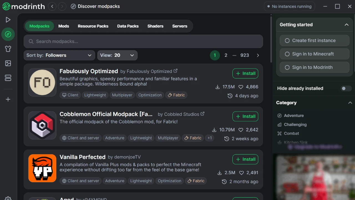Viewport: 355px width, 200px height.
Task: Filter by Combat category
Action: [x=288, y=133]
